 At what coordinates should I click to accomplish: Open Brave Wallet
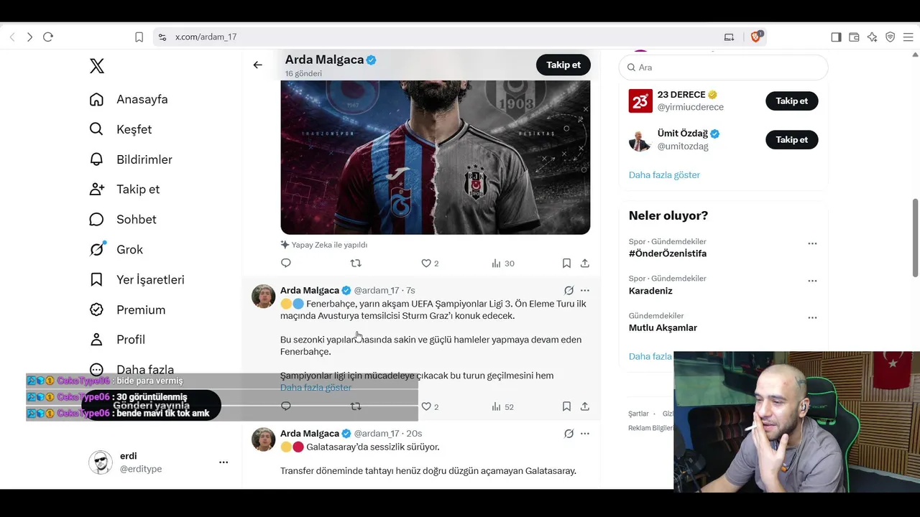pos(854,37)
